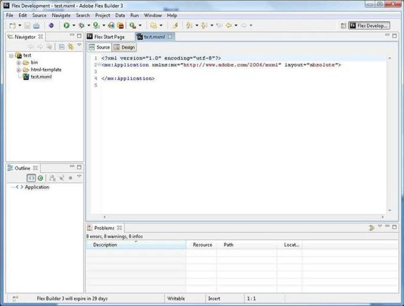This screenshot has width=404, height=306.
Task: Open Navigator view menu triangle
Action: coord(79,46)
